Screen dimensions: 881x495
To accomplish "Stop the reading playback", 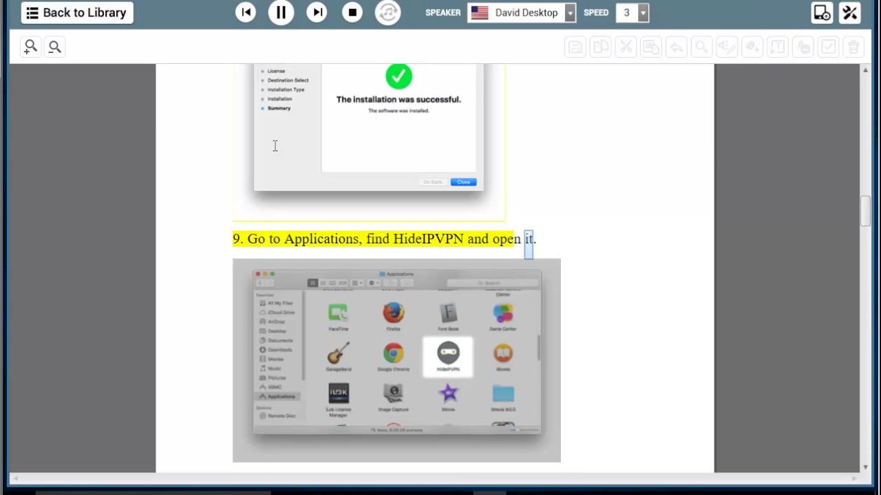I will tap(352, 12).
